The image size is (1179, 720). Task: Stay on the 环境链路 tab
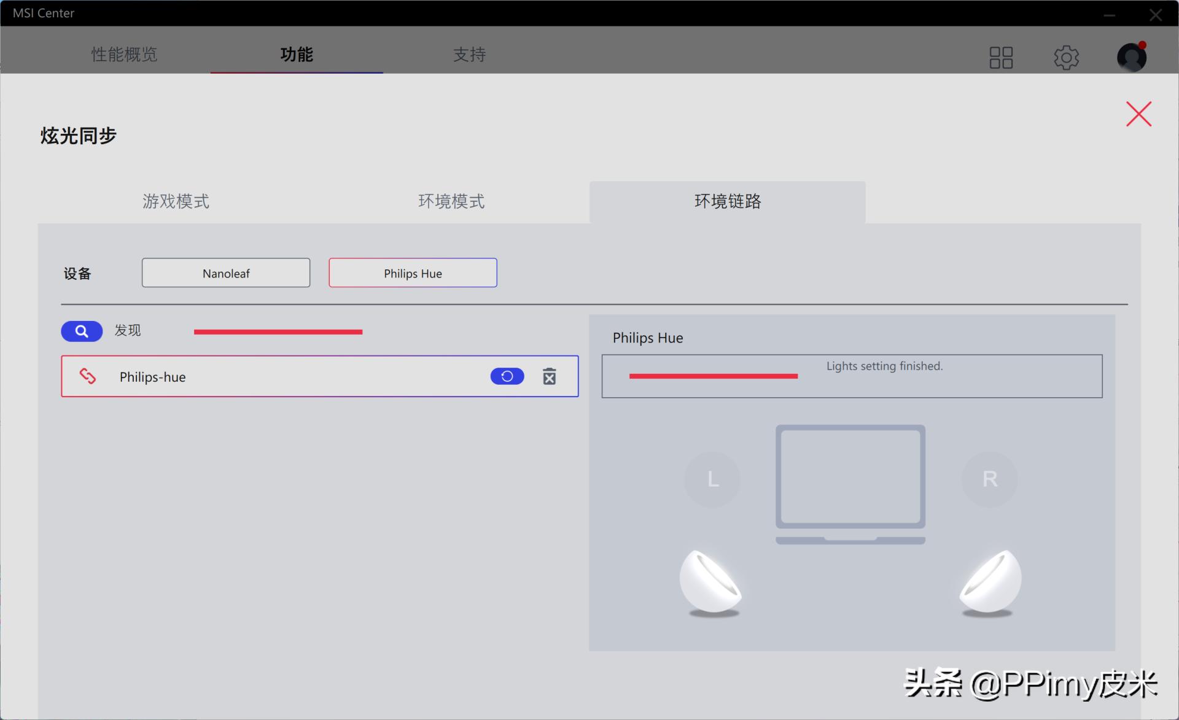pyautogui.click(x=727, y=201)
